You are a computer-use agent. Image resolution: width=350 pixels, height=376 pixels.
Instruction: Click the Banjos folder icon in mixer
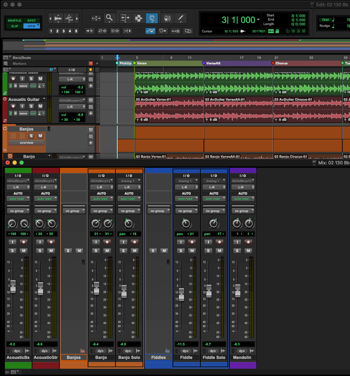pos(82,351)
